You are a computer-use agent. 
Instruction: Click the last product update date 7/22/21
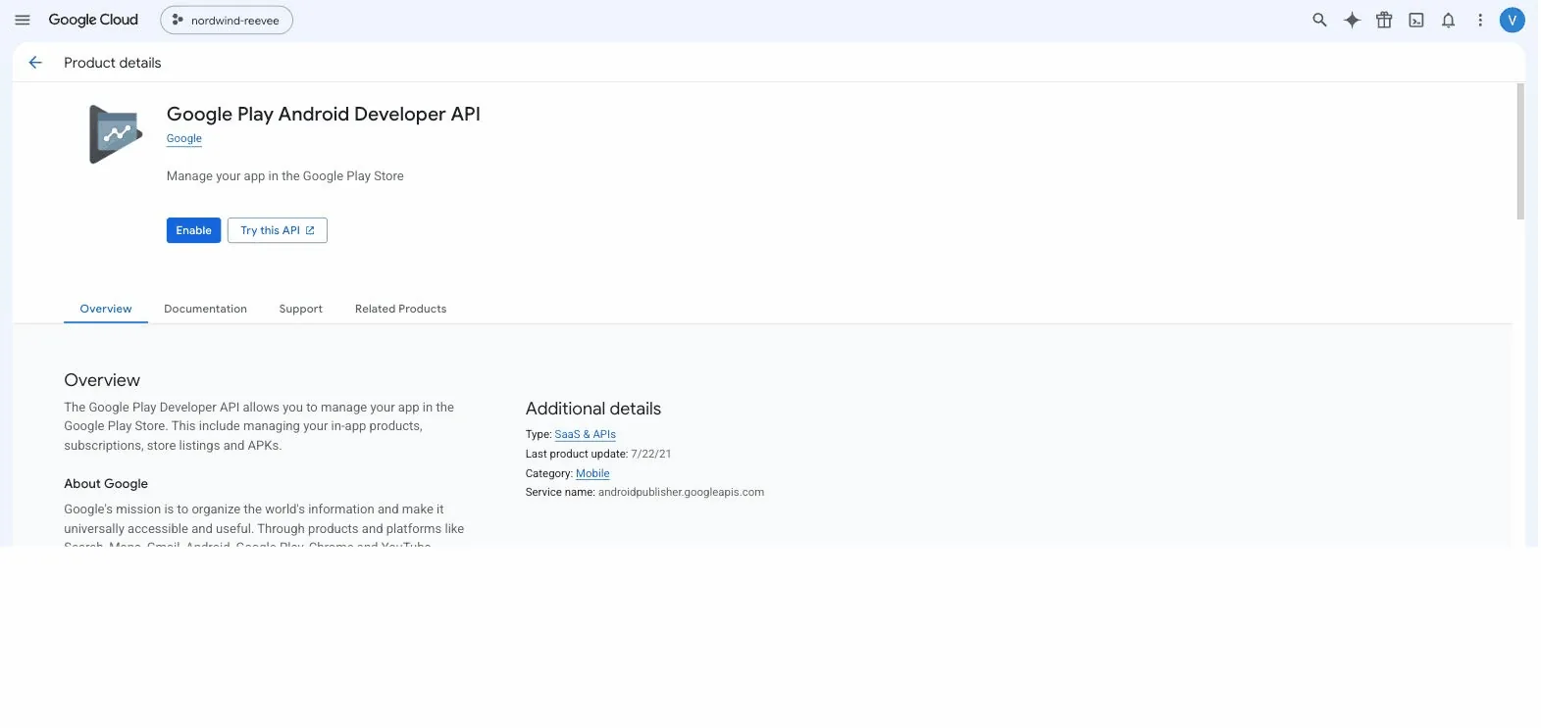(x=651, y=454)
